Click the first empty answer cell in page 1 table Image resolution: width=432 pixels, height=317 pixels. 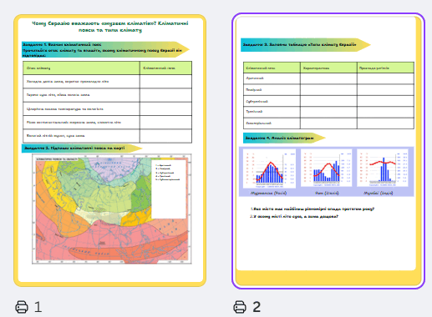pyautogui.click(x=165, y=82)
